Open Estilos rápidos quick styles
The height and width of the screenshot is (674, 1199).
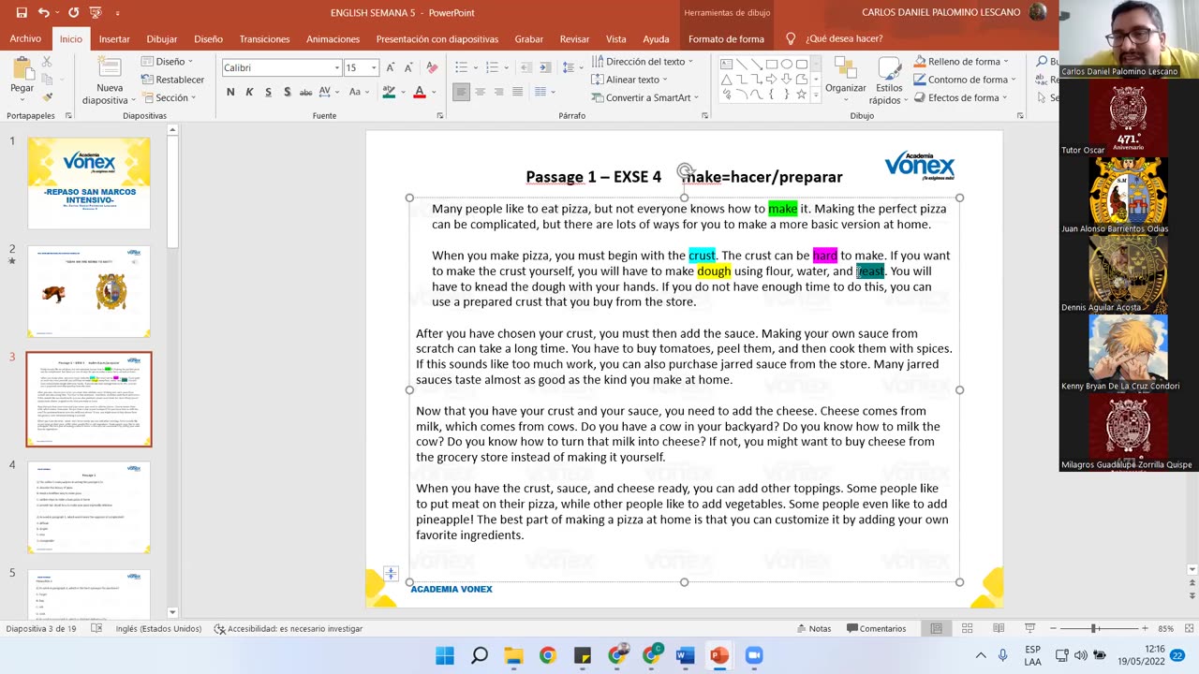coord(888,81)
